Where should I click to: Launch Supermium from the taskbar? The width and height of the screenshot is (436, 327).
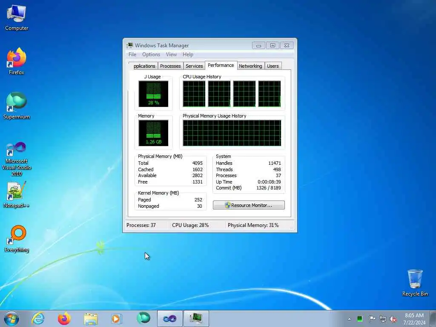click(x=143, y=318)
